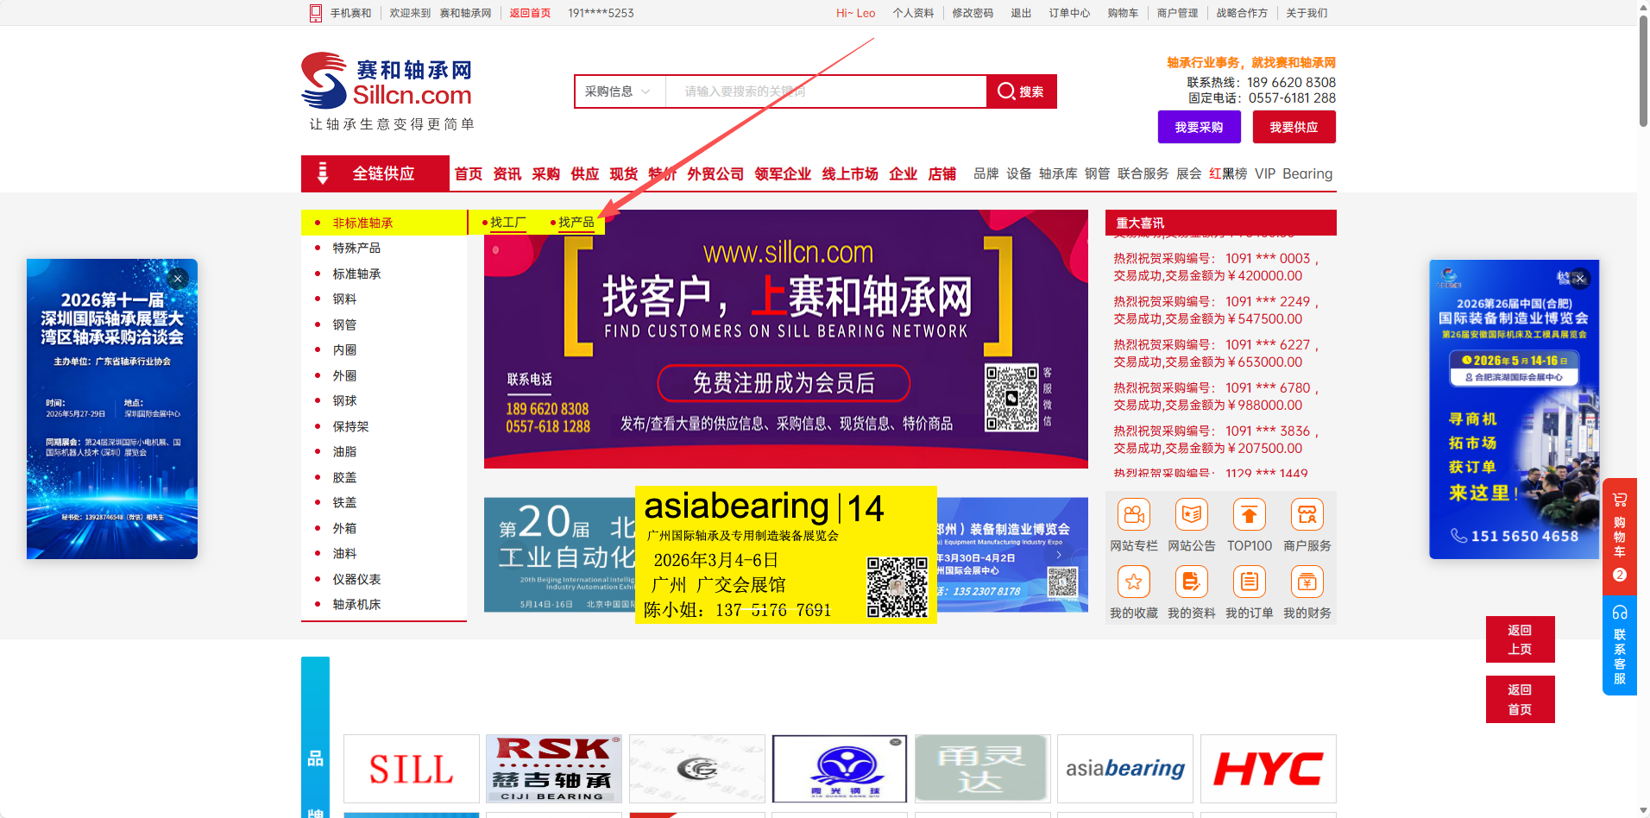Expand the 非标准轴承 category
Image resolution: width=1650 pixels, height=818 pixels.
pos(362,223)
